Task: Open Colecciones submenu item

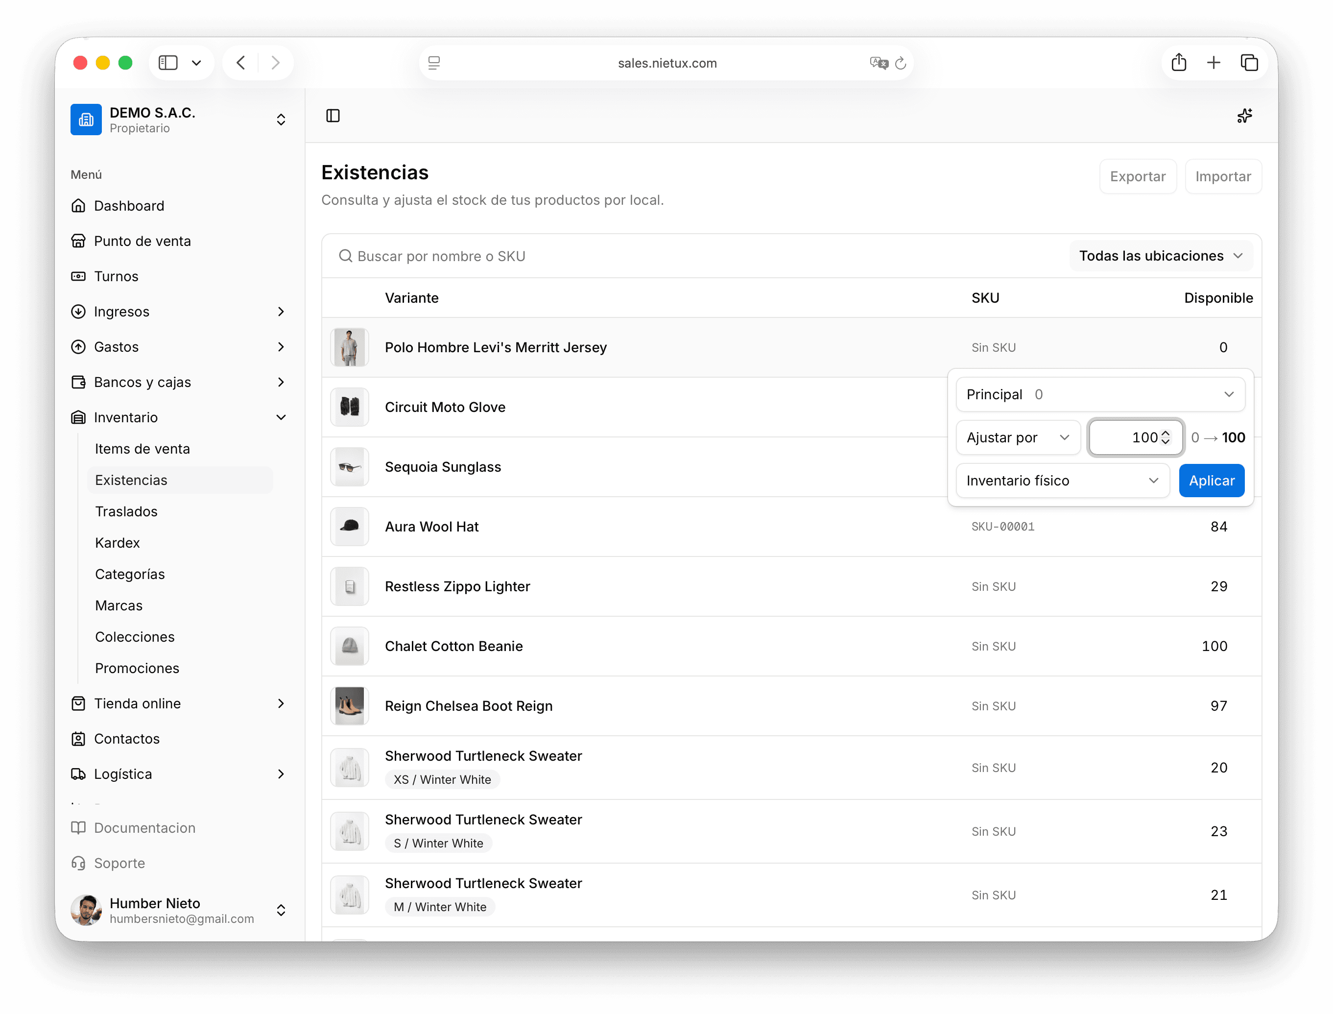Action: point(180,637)
